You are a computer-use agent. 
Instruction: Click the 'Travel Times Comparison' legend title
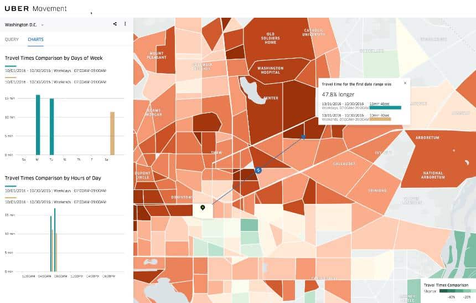point(446,285)
